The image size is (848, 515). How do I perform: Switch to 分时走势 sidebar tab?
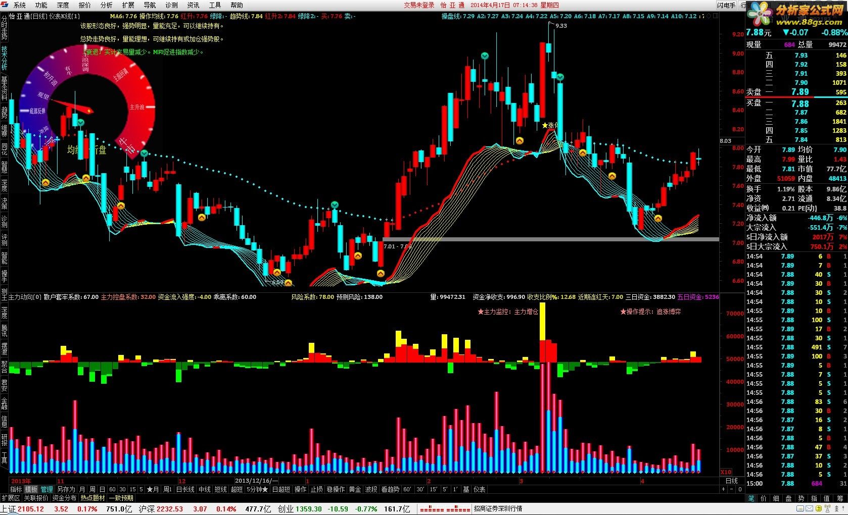(x=4, y=28)
